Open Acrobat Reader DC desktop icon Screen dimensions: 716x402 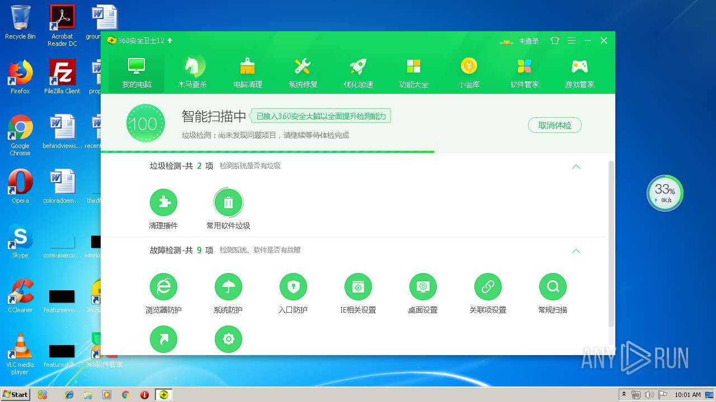pos(62,26)
